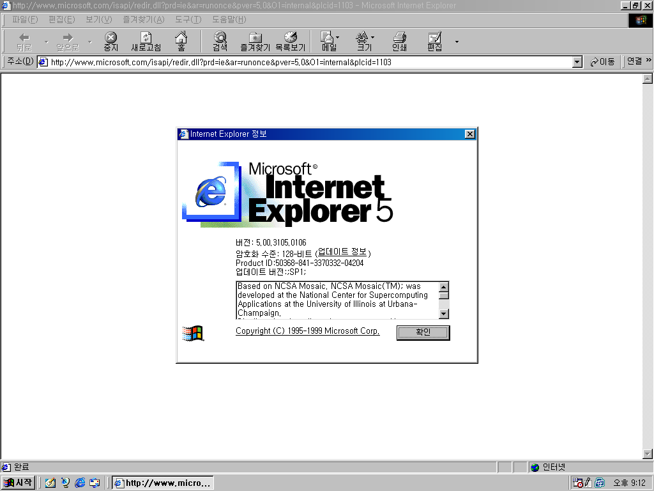Click the 버전: 5.00.3105.0106 text
Image resolution: width=654 pixels, height=491 pixels.
[271, 242]
